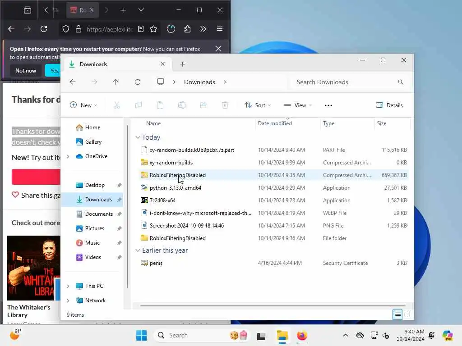This screenshot has width=462, height=346.
Task: Click the Delete trash icon in Explorer toolbar
Action: coord(225,105)
